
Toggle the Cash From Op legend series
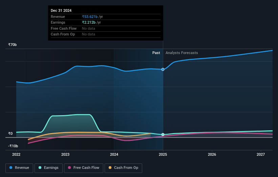pos(123,168)
